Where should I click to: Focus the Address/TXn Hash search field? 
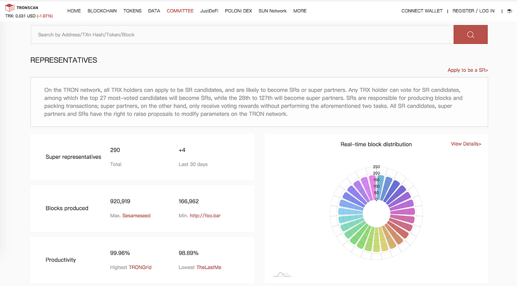[x=242, y=35]
